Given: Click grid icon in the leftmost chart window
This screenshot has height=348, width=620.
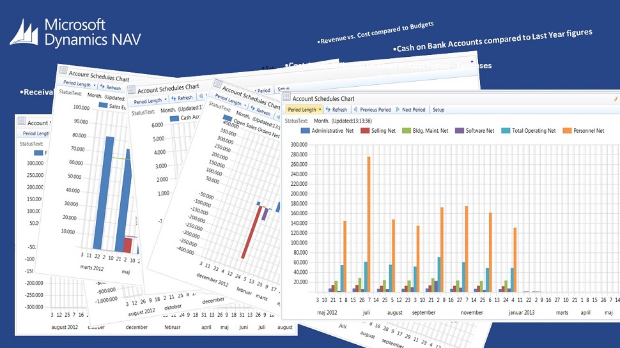Looking at the screenshot, I should pos(22,121).
